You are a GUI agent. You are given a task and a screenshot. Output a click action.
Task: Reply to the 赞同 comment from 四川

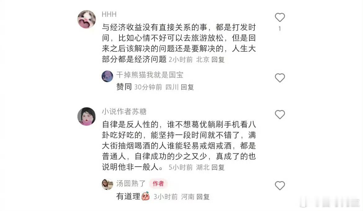(x=187, y=87)
